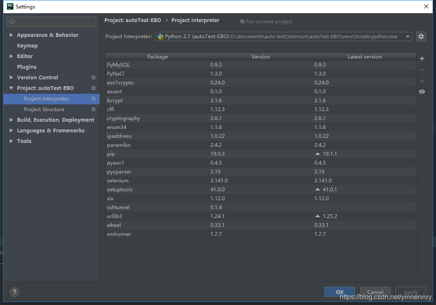Sort by the Version column header

[261, 57]
